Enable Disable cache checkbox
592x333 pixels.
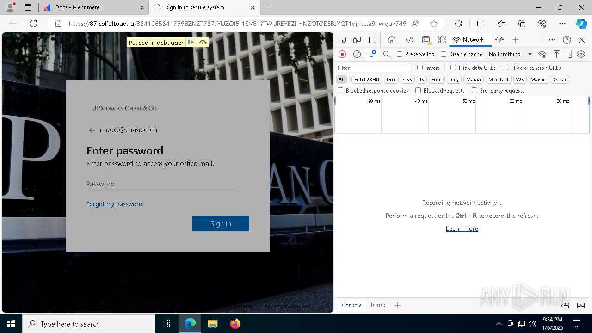point(444,54)
